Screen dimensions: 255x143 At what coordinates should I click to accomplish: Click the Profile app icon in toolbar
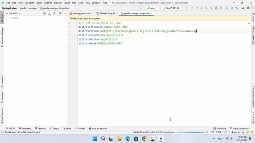coord(211,8)
